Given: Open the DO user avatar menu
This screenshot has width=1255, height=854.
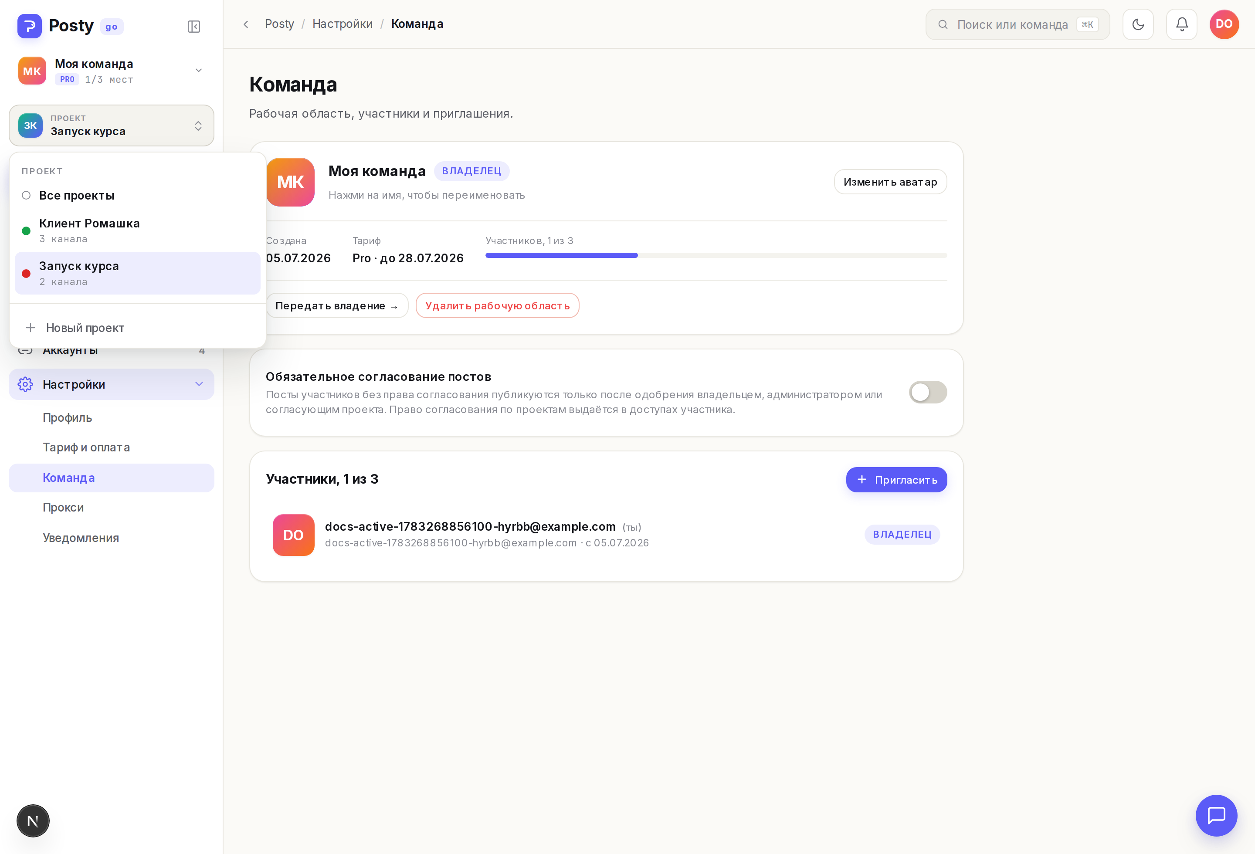Looking at the screenshot, I should (1224, 24).
